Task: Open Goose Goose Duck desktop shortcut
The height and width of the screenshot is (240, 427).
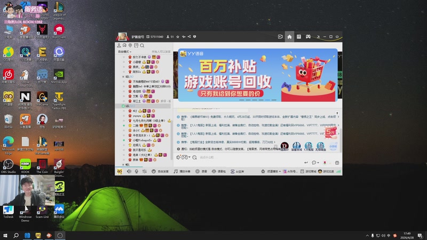Action: click(x=25, y=78)
